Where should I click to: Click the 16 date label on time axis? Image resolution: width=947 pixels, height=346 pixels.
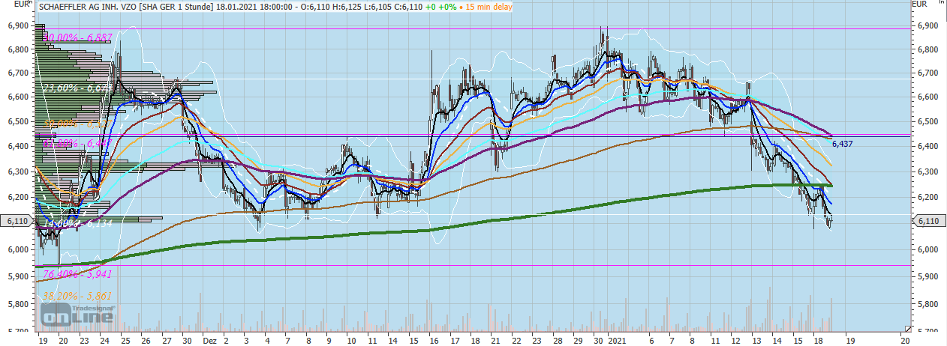pyautogui.click(x=434, y=339)
